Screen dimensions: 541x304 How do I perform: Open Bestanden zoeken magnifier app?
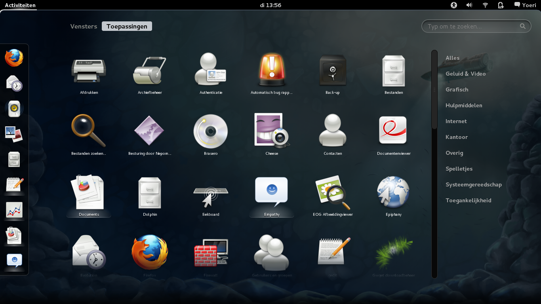tap(89, 135)
